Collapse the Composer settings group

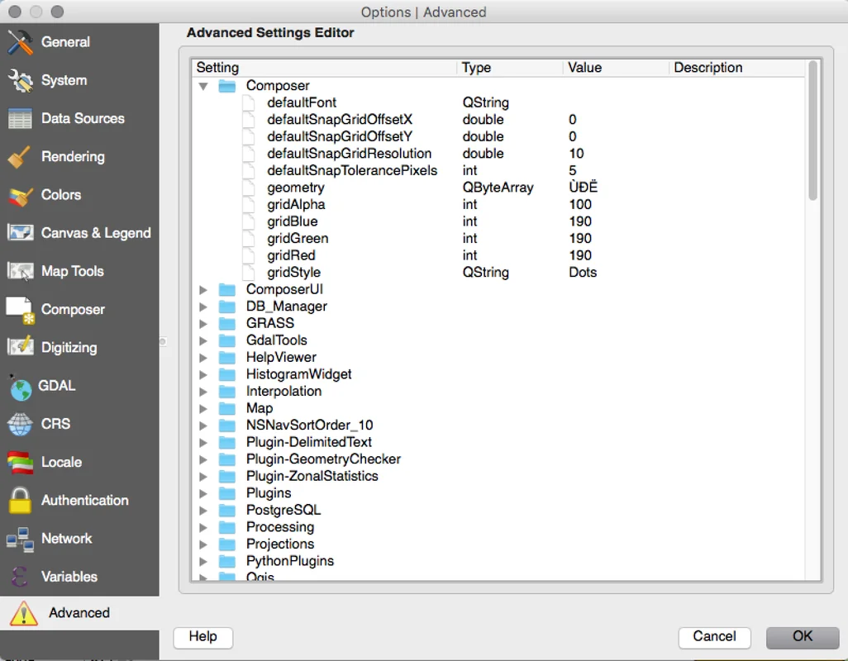(x=203, y=86)
